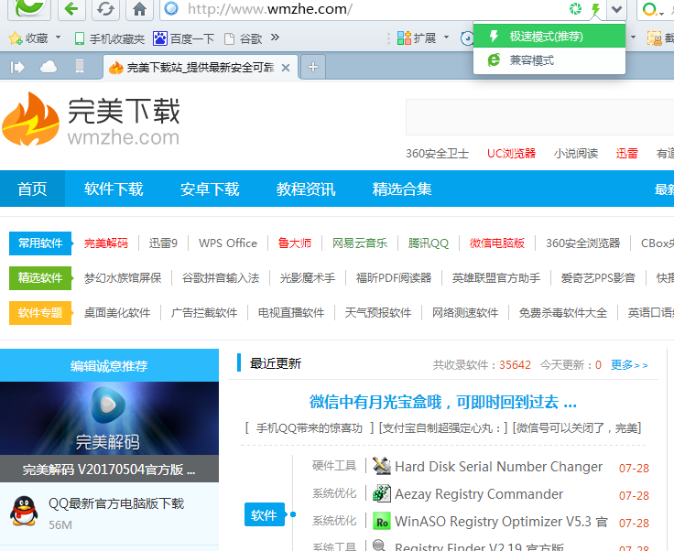Show more bookmarks via chevron
The width and height of the screenshot is (674, 551).
[275, 38]
